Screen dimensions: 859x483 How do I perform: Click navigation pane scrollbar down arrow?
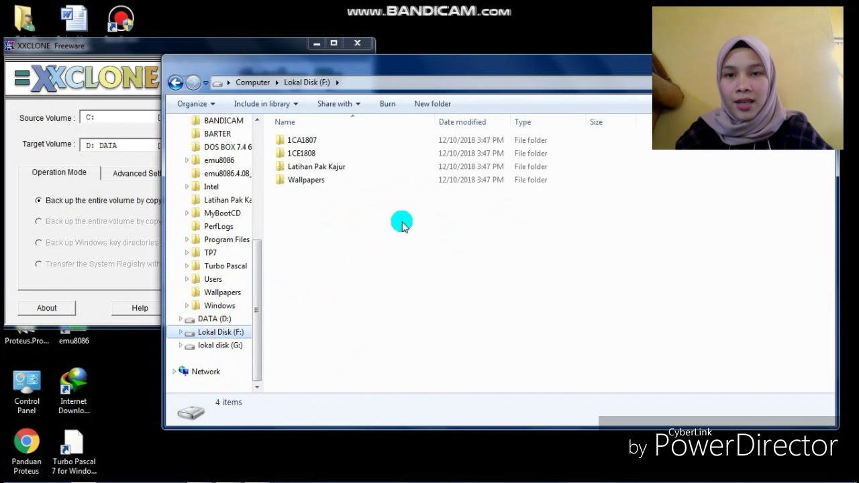[x=256, y=387]
